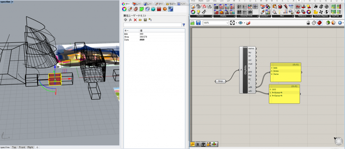Click the filter funnel icon beside search box
The height and width of the screenshot is (149, 345).
click(184, 25)
